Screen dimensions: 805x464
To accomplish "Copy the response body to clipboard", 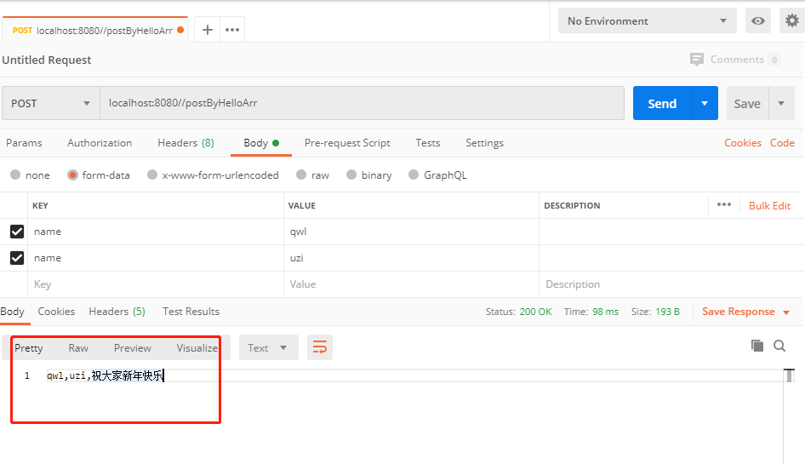I will 757,346.
